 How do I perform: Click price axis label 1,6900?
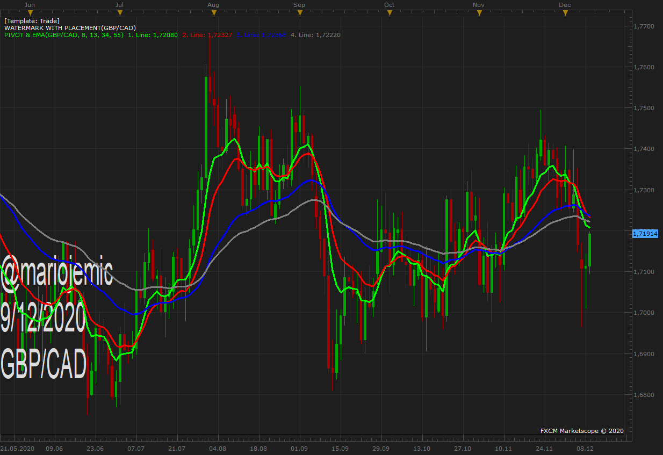tap(644, 354)
